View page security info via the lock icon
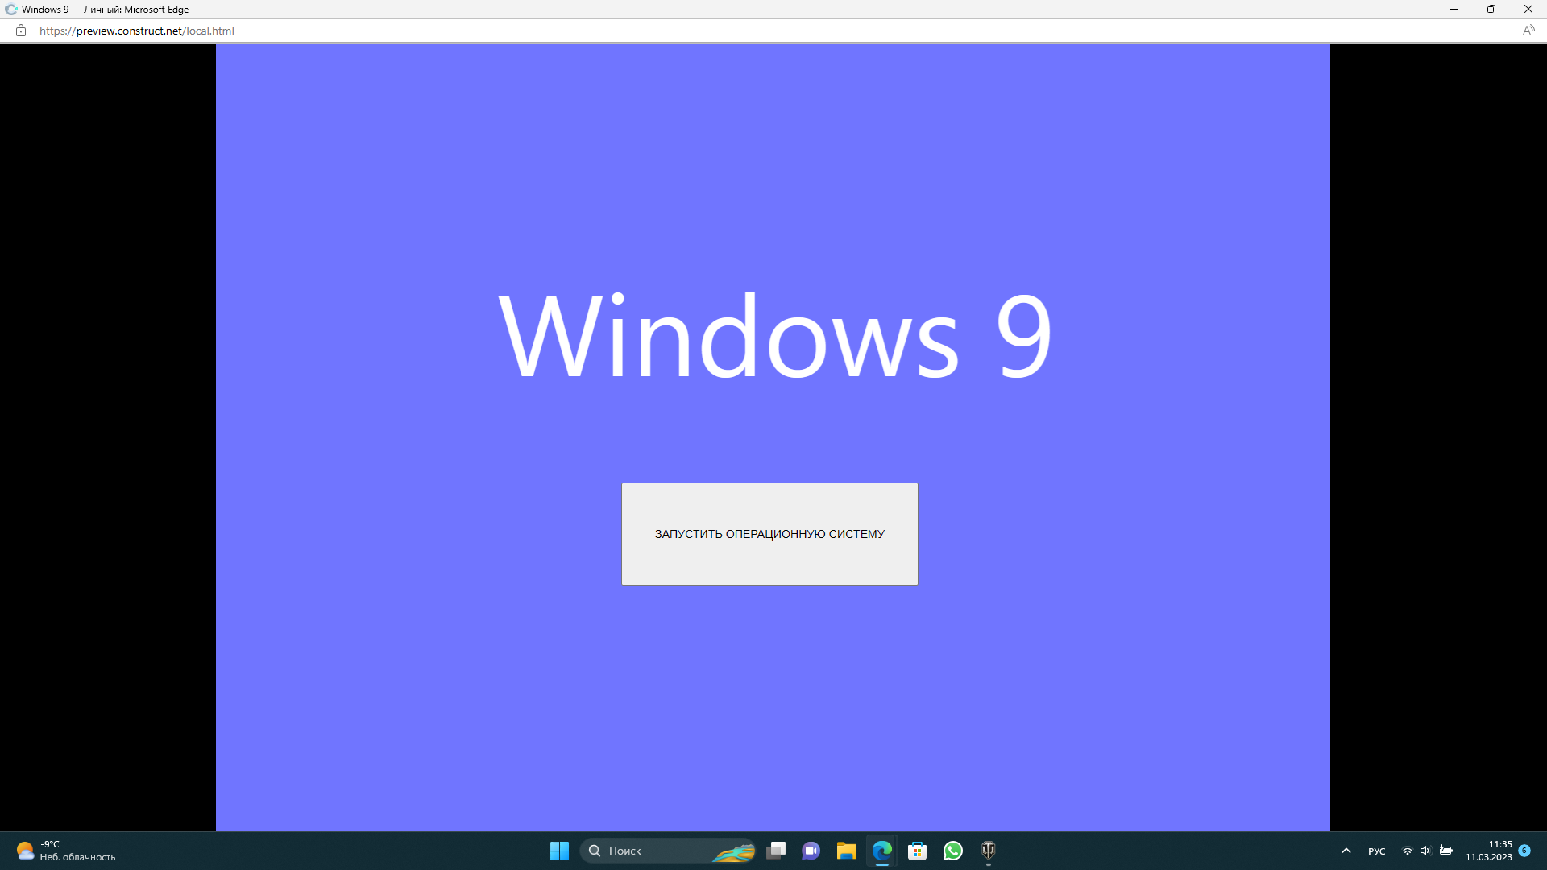 20,31
